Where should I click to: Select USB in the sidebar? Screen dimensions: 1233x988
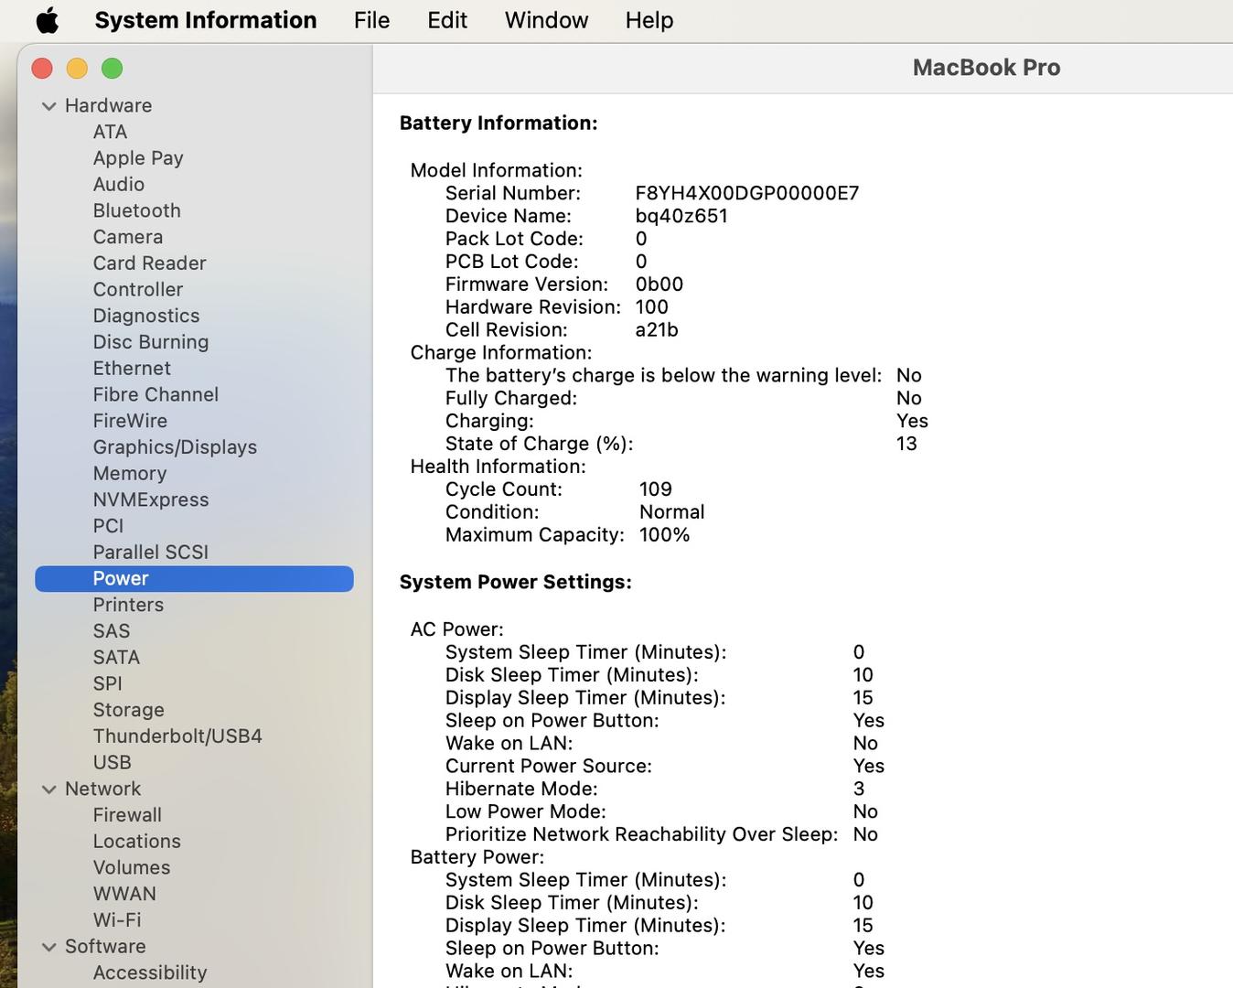point(112,763)
